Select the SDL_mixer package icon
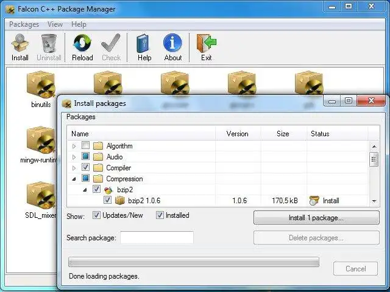The image size is (390, 292). tap(41, 195)
